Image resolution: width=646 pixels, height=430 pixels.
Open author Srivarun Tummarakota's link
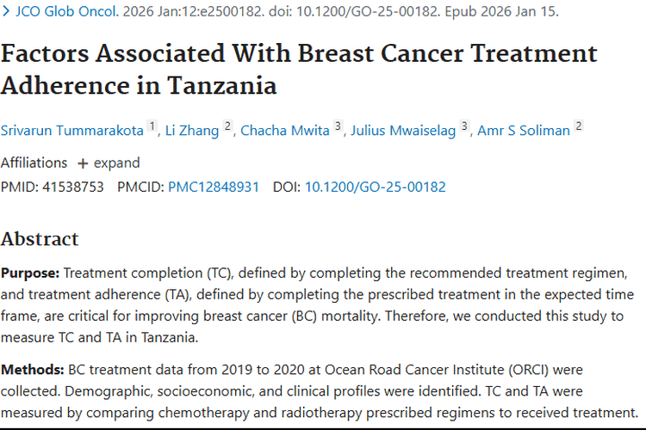click(x=72, y=131)
